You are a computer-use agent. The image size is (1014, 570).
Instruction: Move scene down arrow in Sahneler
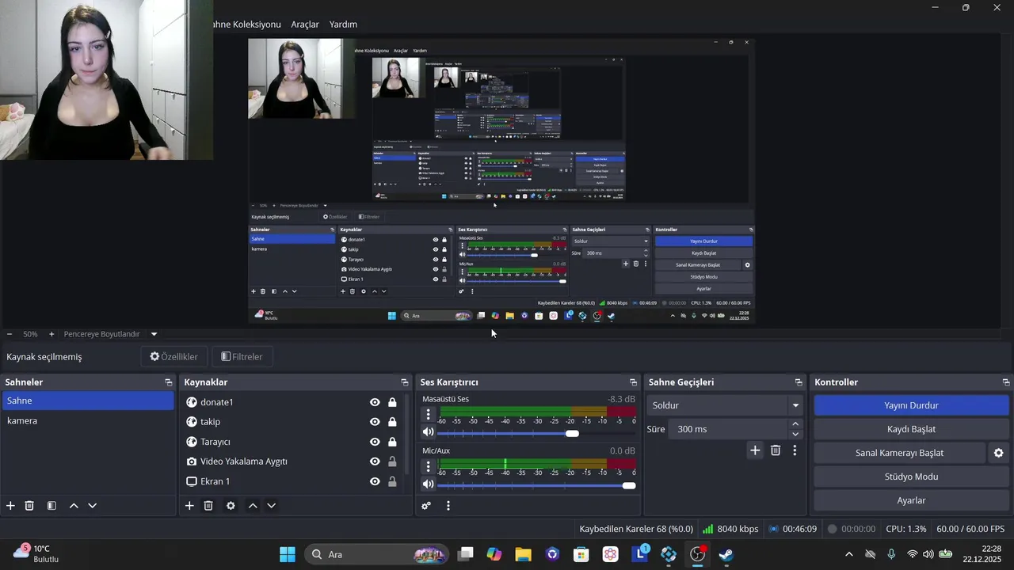click(x=93, y=505)
